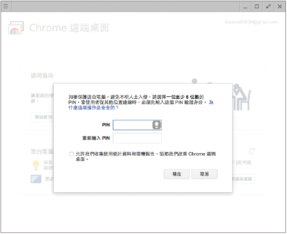Click the 重新輸入 PIN label
The height and width of the screenshot is (234, 287).
[96, 138]
